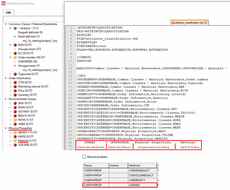
Task: Collapse Common Classes / Material Masterdata group
Action: [x=6, y=24]
